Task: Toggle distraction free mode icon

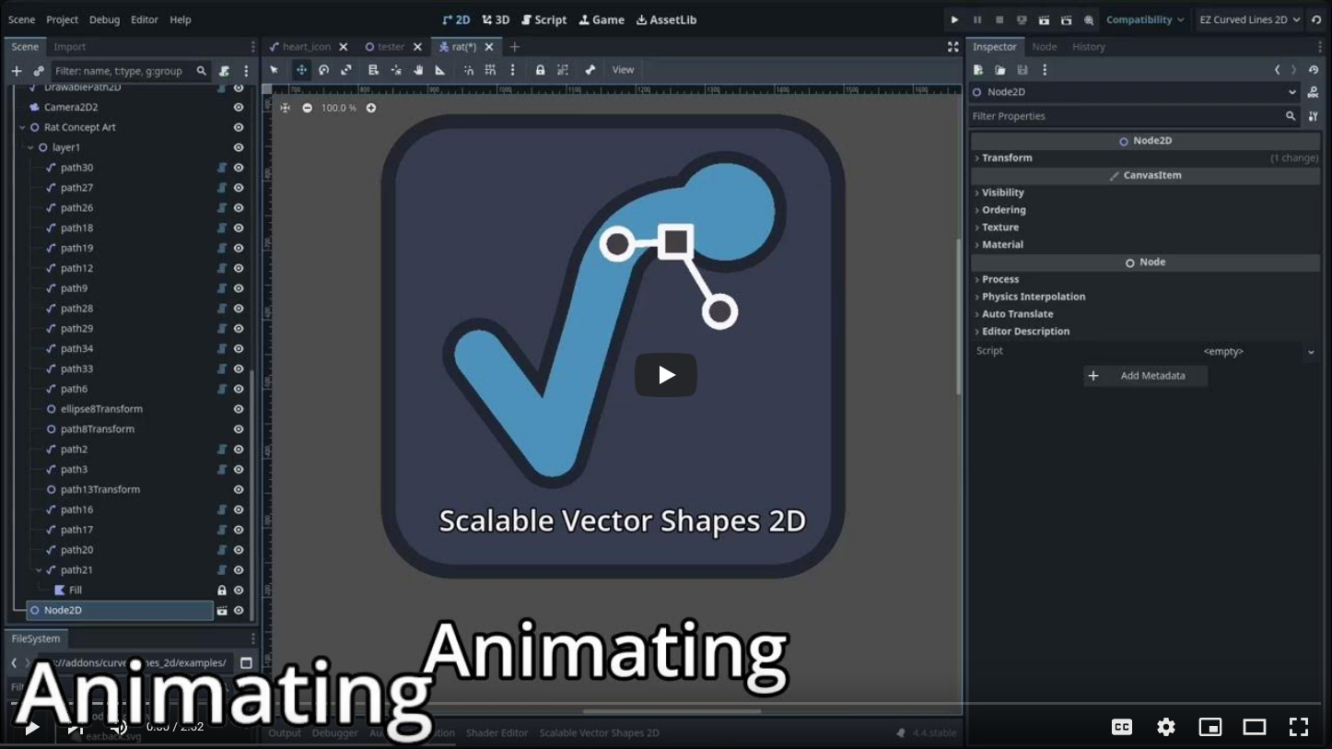Action: click(x=953, y=47)
